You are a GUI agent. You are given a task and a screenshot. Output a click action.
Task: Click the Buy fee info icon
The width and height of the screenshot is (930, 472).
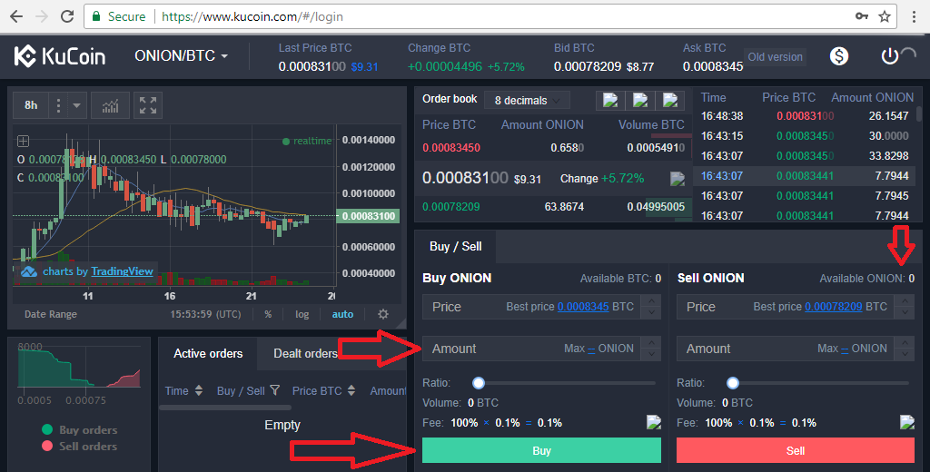pos(654,422)
